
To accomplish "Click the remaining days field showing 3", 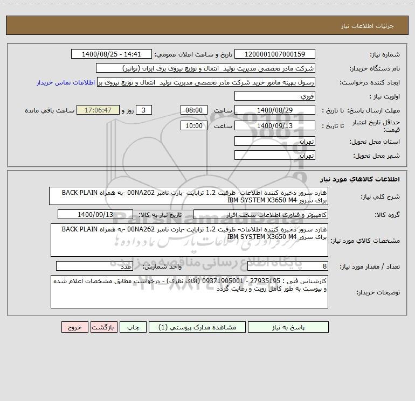I will coord(144,110).
